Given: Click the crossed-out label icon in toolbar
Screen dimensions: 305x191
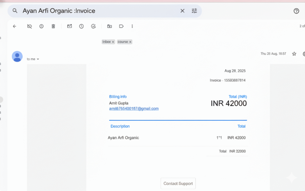Looking at the screenshot, I should pos(29,26).
